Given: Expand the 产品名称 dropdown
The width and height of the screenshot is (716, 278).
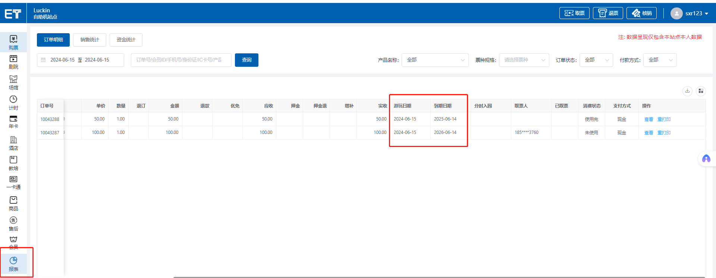Looking at the screenshot, I should pos(435,60).
